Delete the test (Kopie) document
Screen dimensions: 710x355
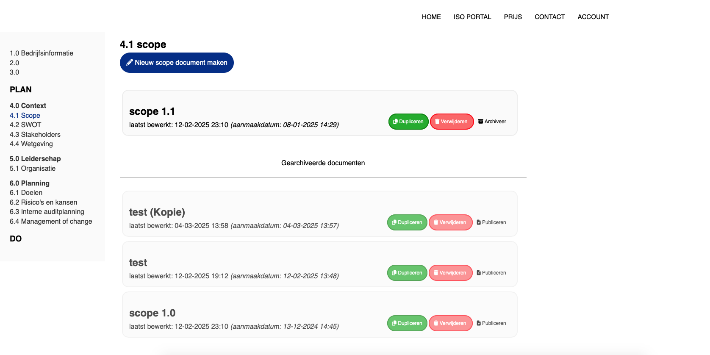click(x=450, y=222)
